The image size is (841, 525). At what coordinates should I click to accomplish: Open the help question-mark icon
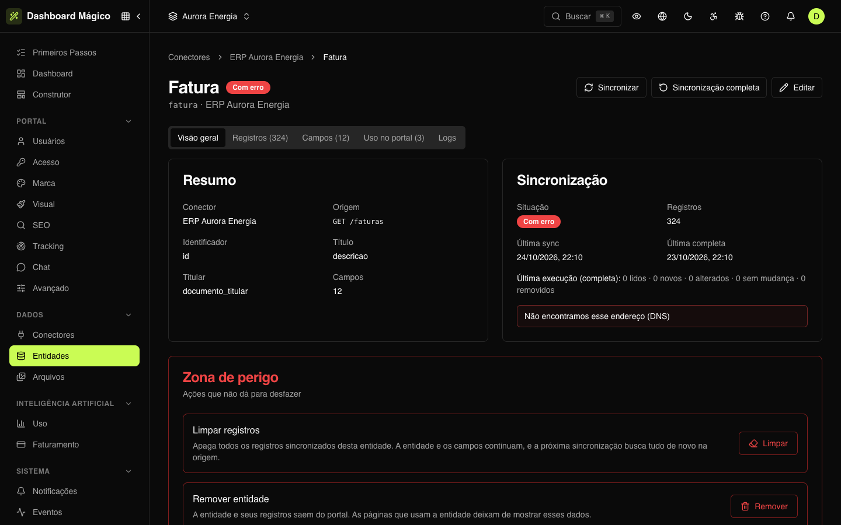point(765,16)
